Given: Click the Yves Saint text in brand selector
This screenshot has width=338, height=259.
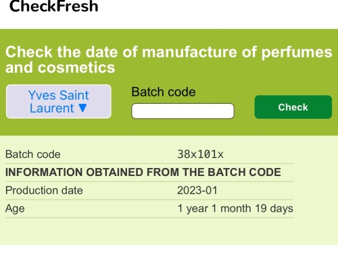Looking at the screenshot, I should click(59, 95).
